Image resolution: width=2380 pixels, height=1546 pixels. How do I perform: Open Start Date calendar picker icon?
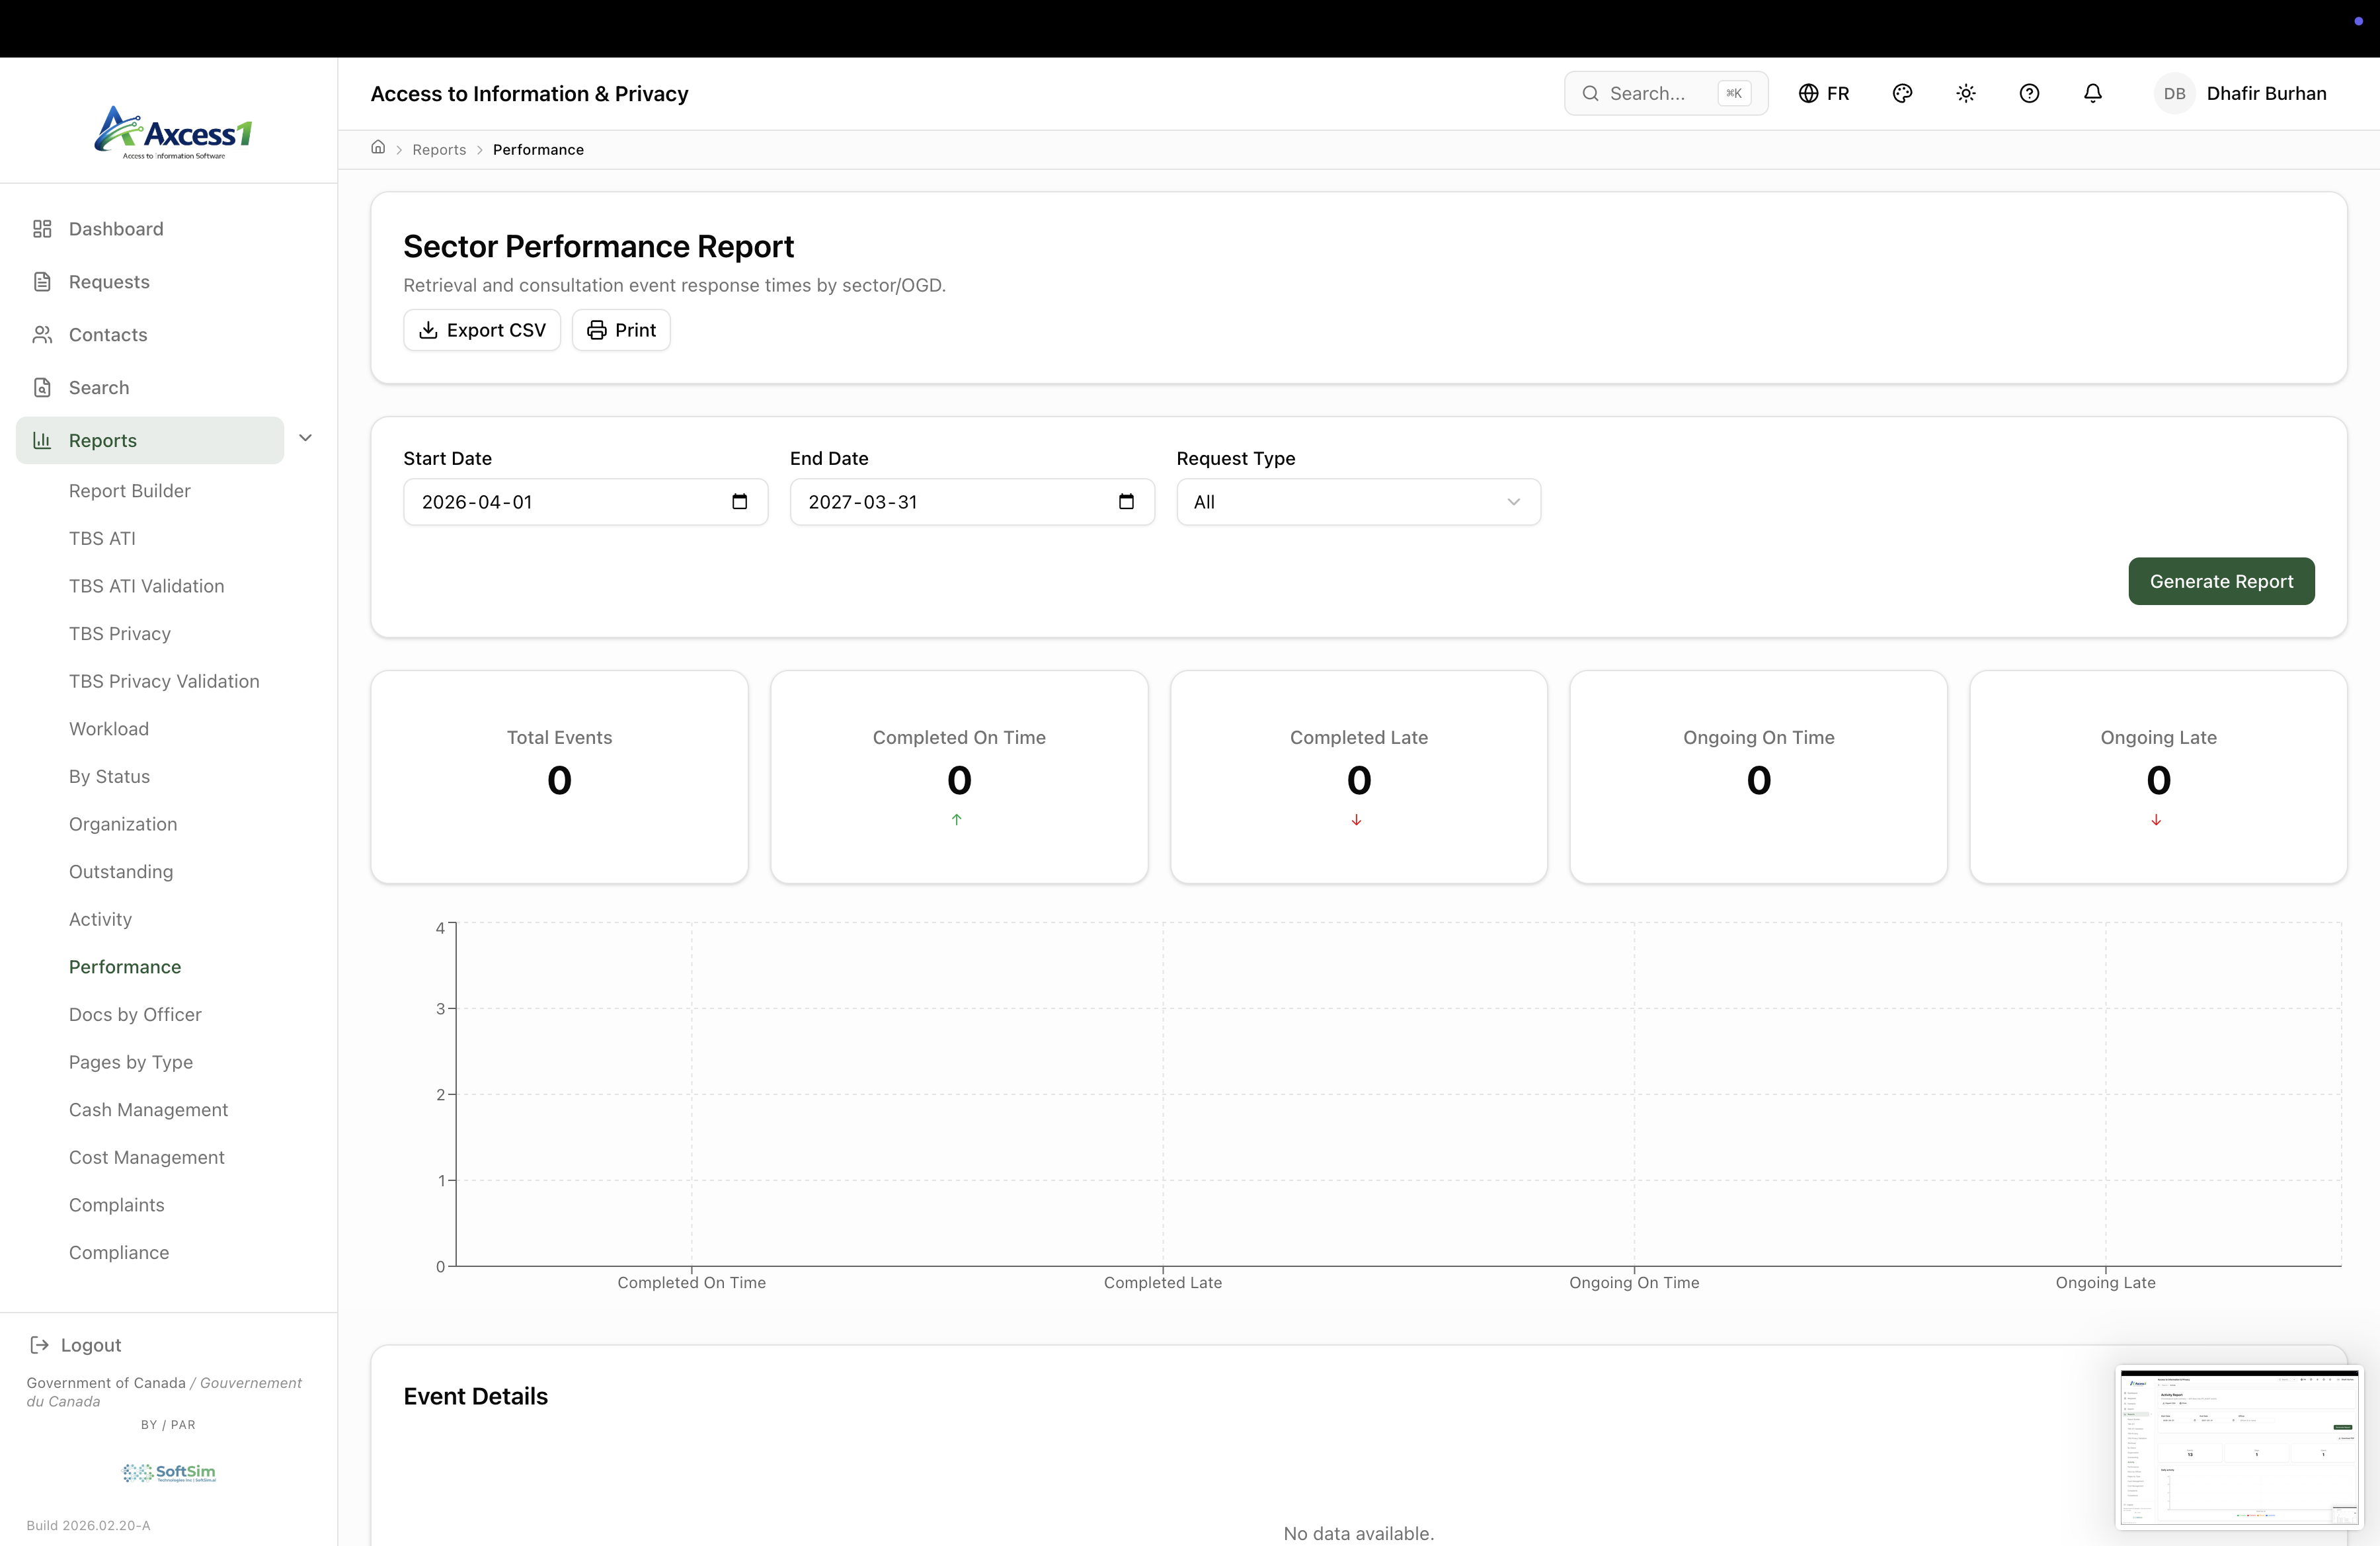(740, 502)
